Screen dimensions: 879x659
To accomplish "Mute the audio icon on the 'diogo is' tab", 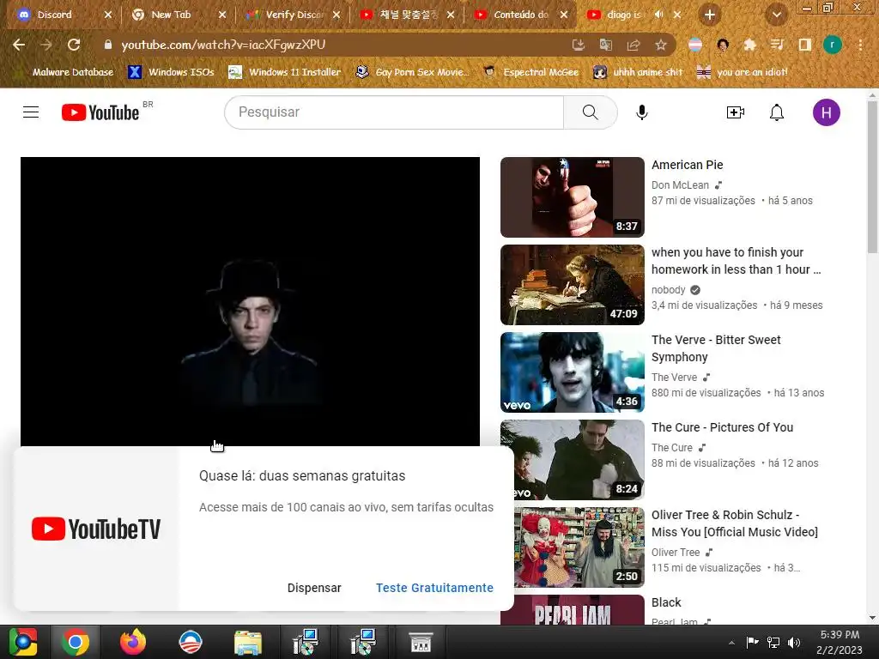I will pyautogui.click(x=659, y=15).
